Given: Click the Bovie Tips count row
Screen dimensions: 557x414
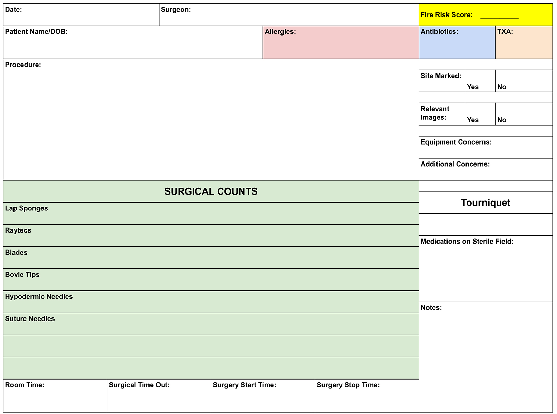Looking at the screenshot, I should (211, 280).
